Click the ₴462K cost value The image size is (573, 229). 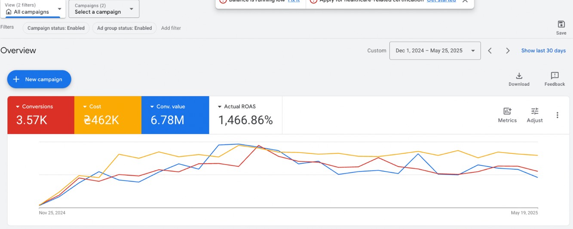pos(101,120)
